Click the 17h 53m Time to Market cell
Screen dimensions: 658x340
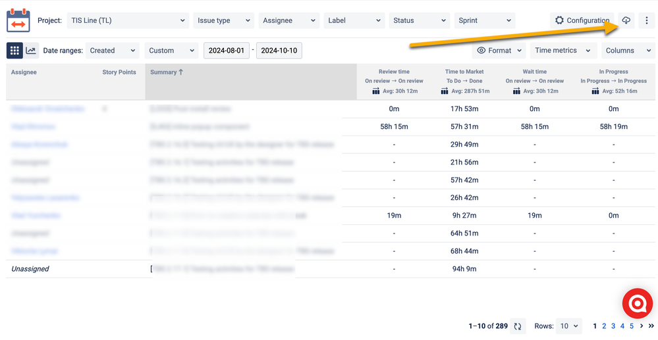coord(464,109)
